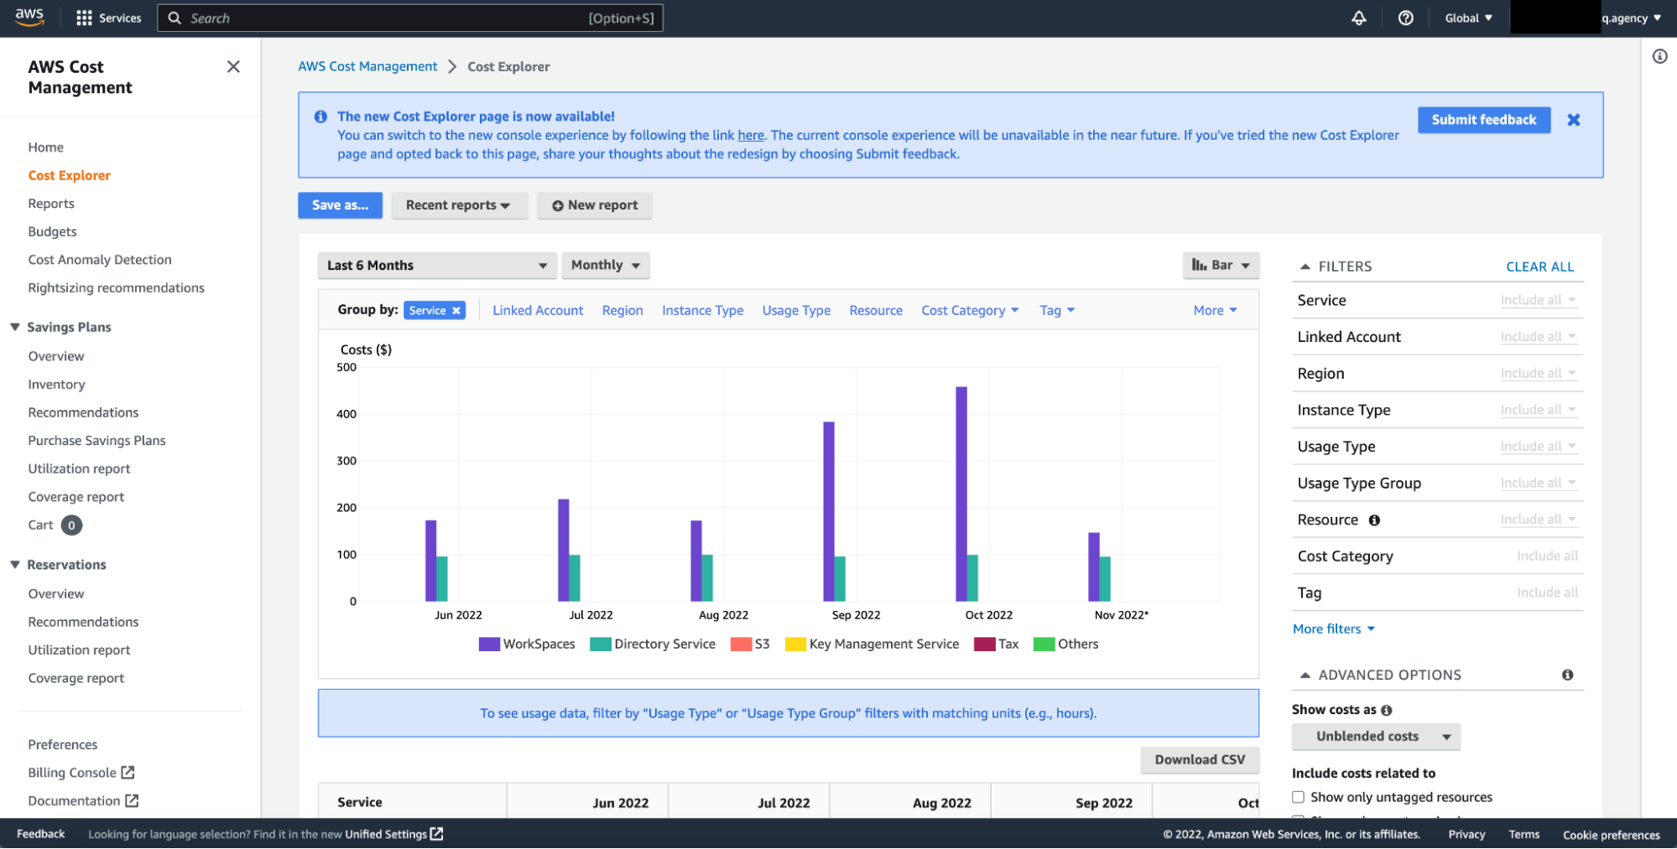The height and width of the screenshot is (849, 1677).
Task: Open the Region filter Include all dropdown
Action: [1538, 373]
